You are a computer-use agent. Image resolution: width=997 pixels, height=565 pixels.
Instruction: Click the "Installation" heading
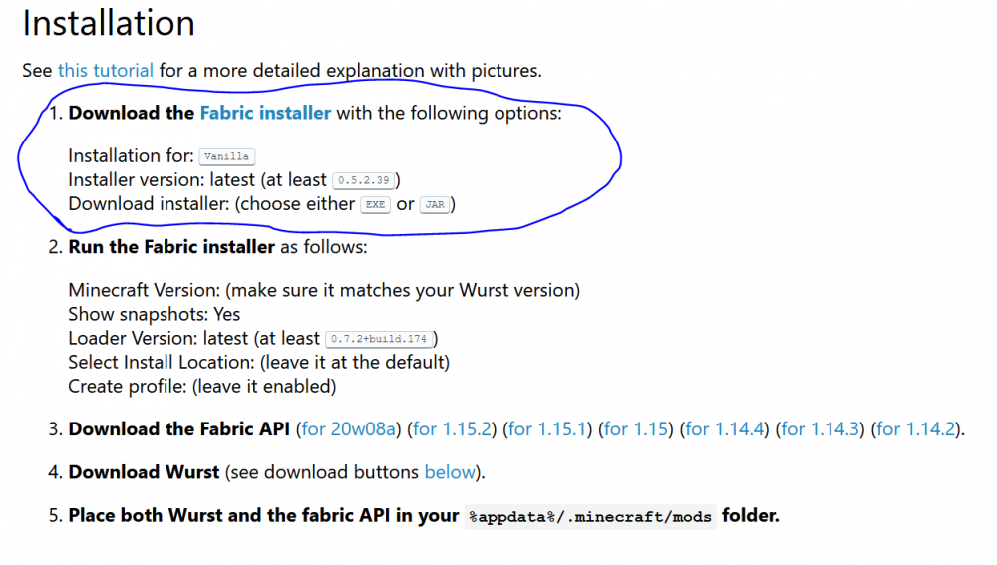tap(109, 24)
